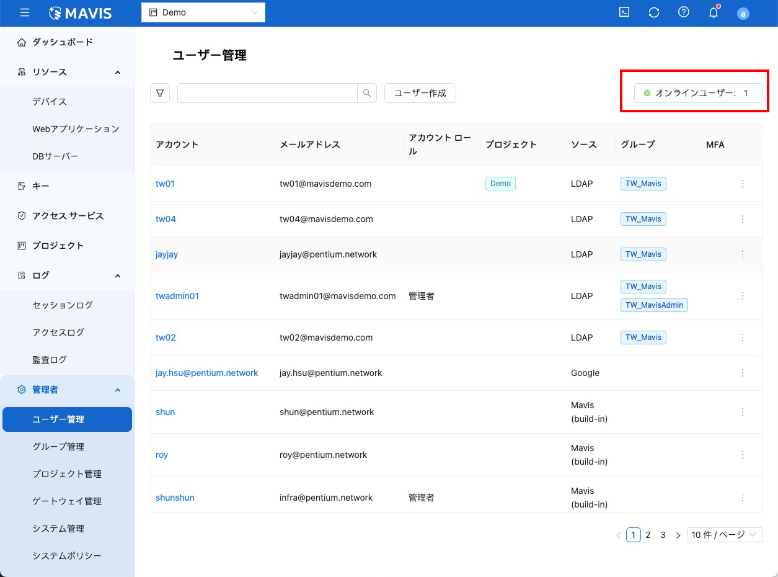Screen dimensions: 778x577
Task: Click the filter funnel icon
Action: [160, 93]
